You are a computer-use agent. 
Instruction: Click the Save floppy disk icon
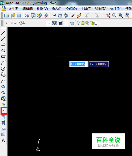click(x=19, y=16)
